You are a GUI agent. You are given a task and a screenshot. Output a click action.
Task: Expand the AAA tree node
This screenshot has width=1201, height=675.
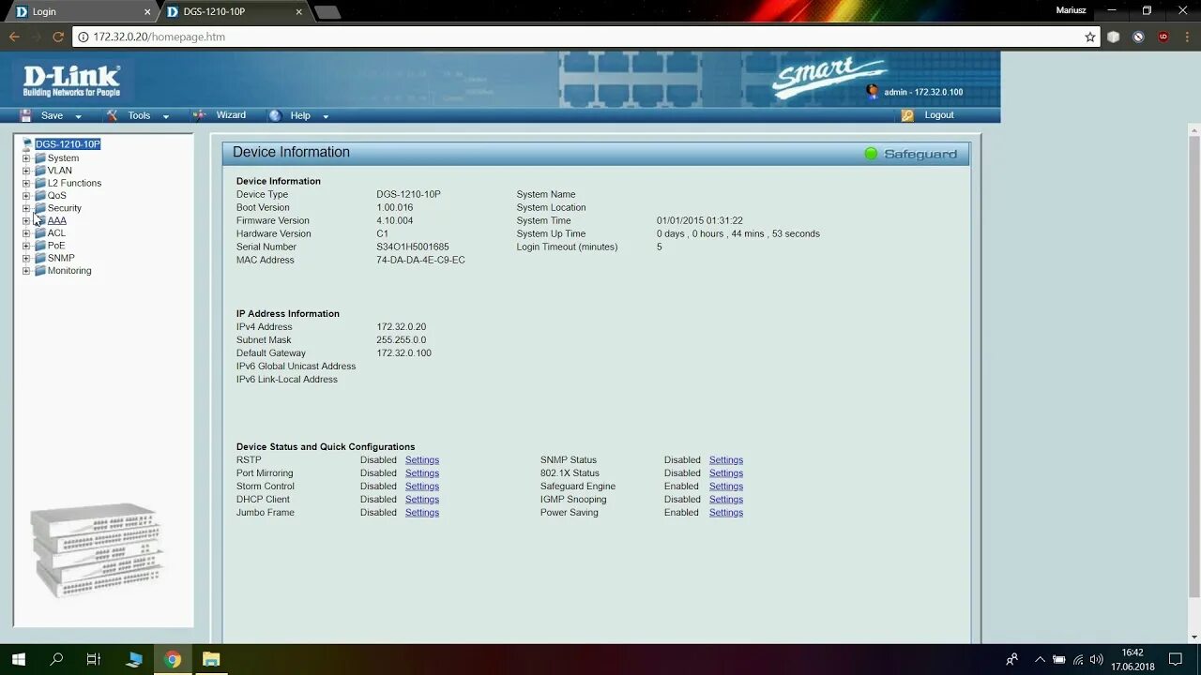[x=26, y=220]
